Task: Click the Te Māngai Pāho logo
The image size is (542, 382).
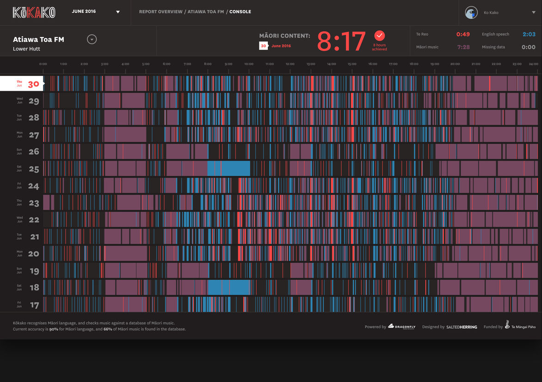Action: [520, 326]
